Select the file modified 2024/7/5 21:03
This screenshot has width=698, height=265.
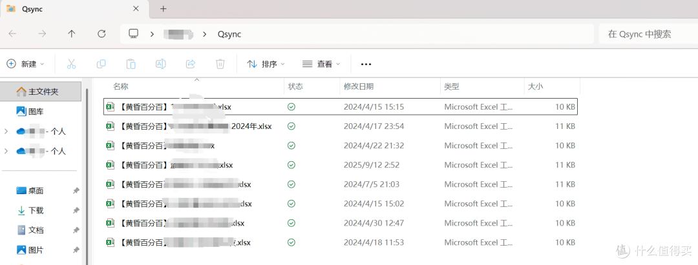341,184
